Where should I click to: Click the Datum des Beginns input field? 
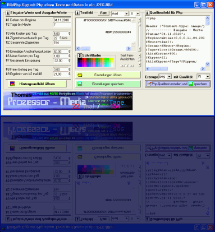tap(62, 20)
